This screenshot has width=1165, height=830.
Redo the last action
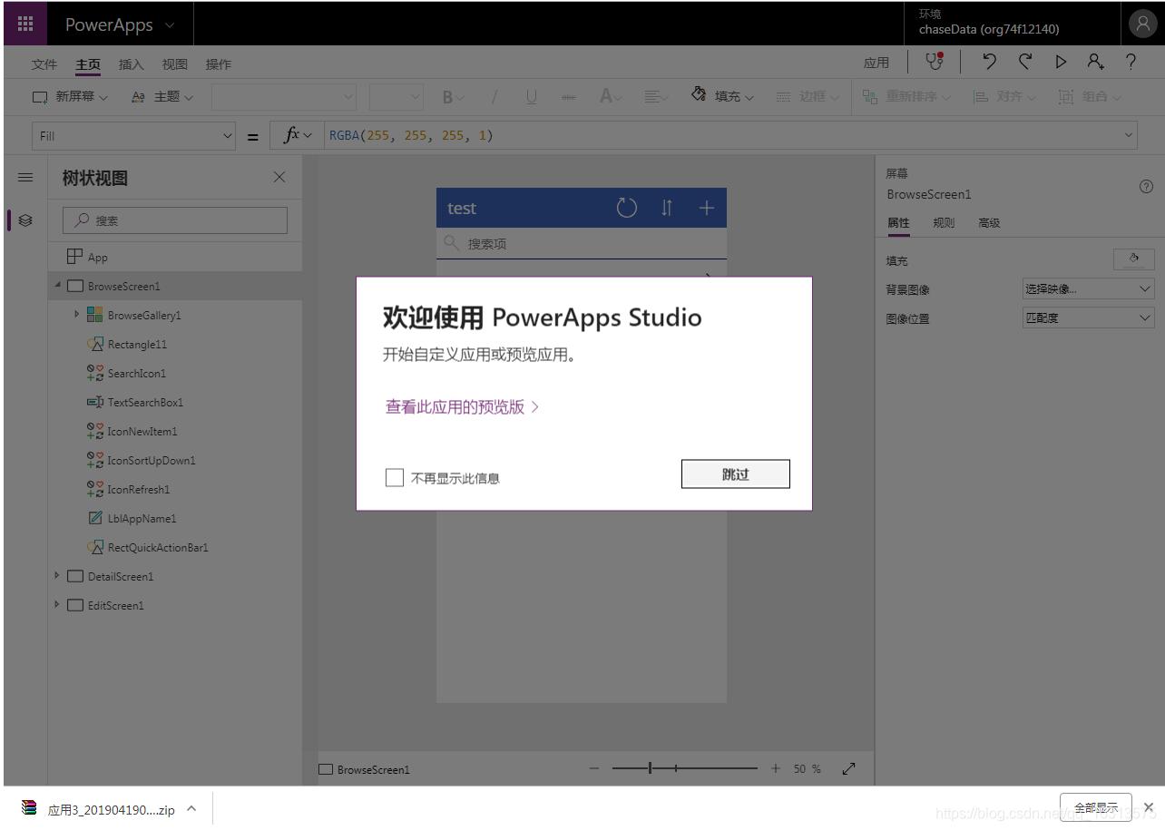(x=1025, y=62)
